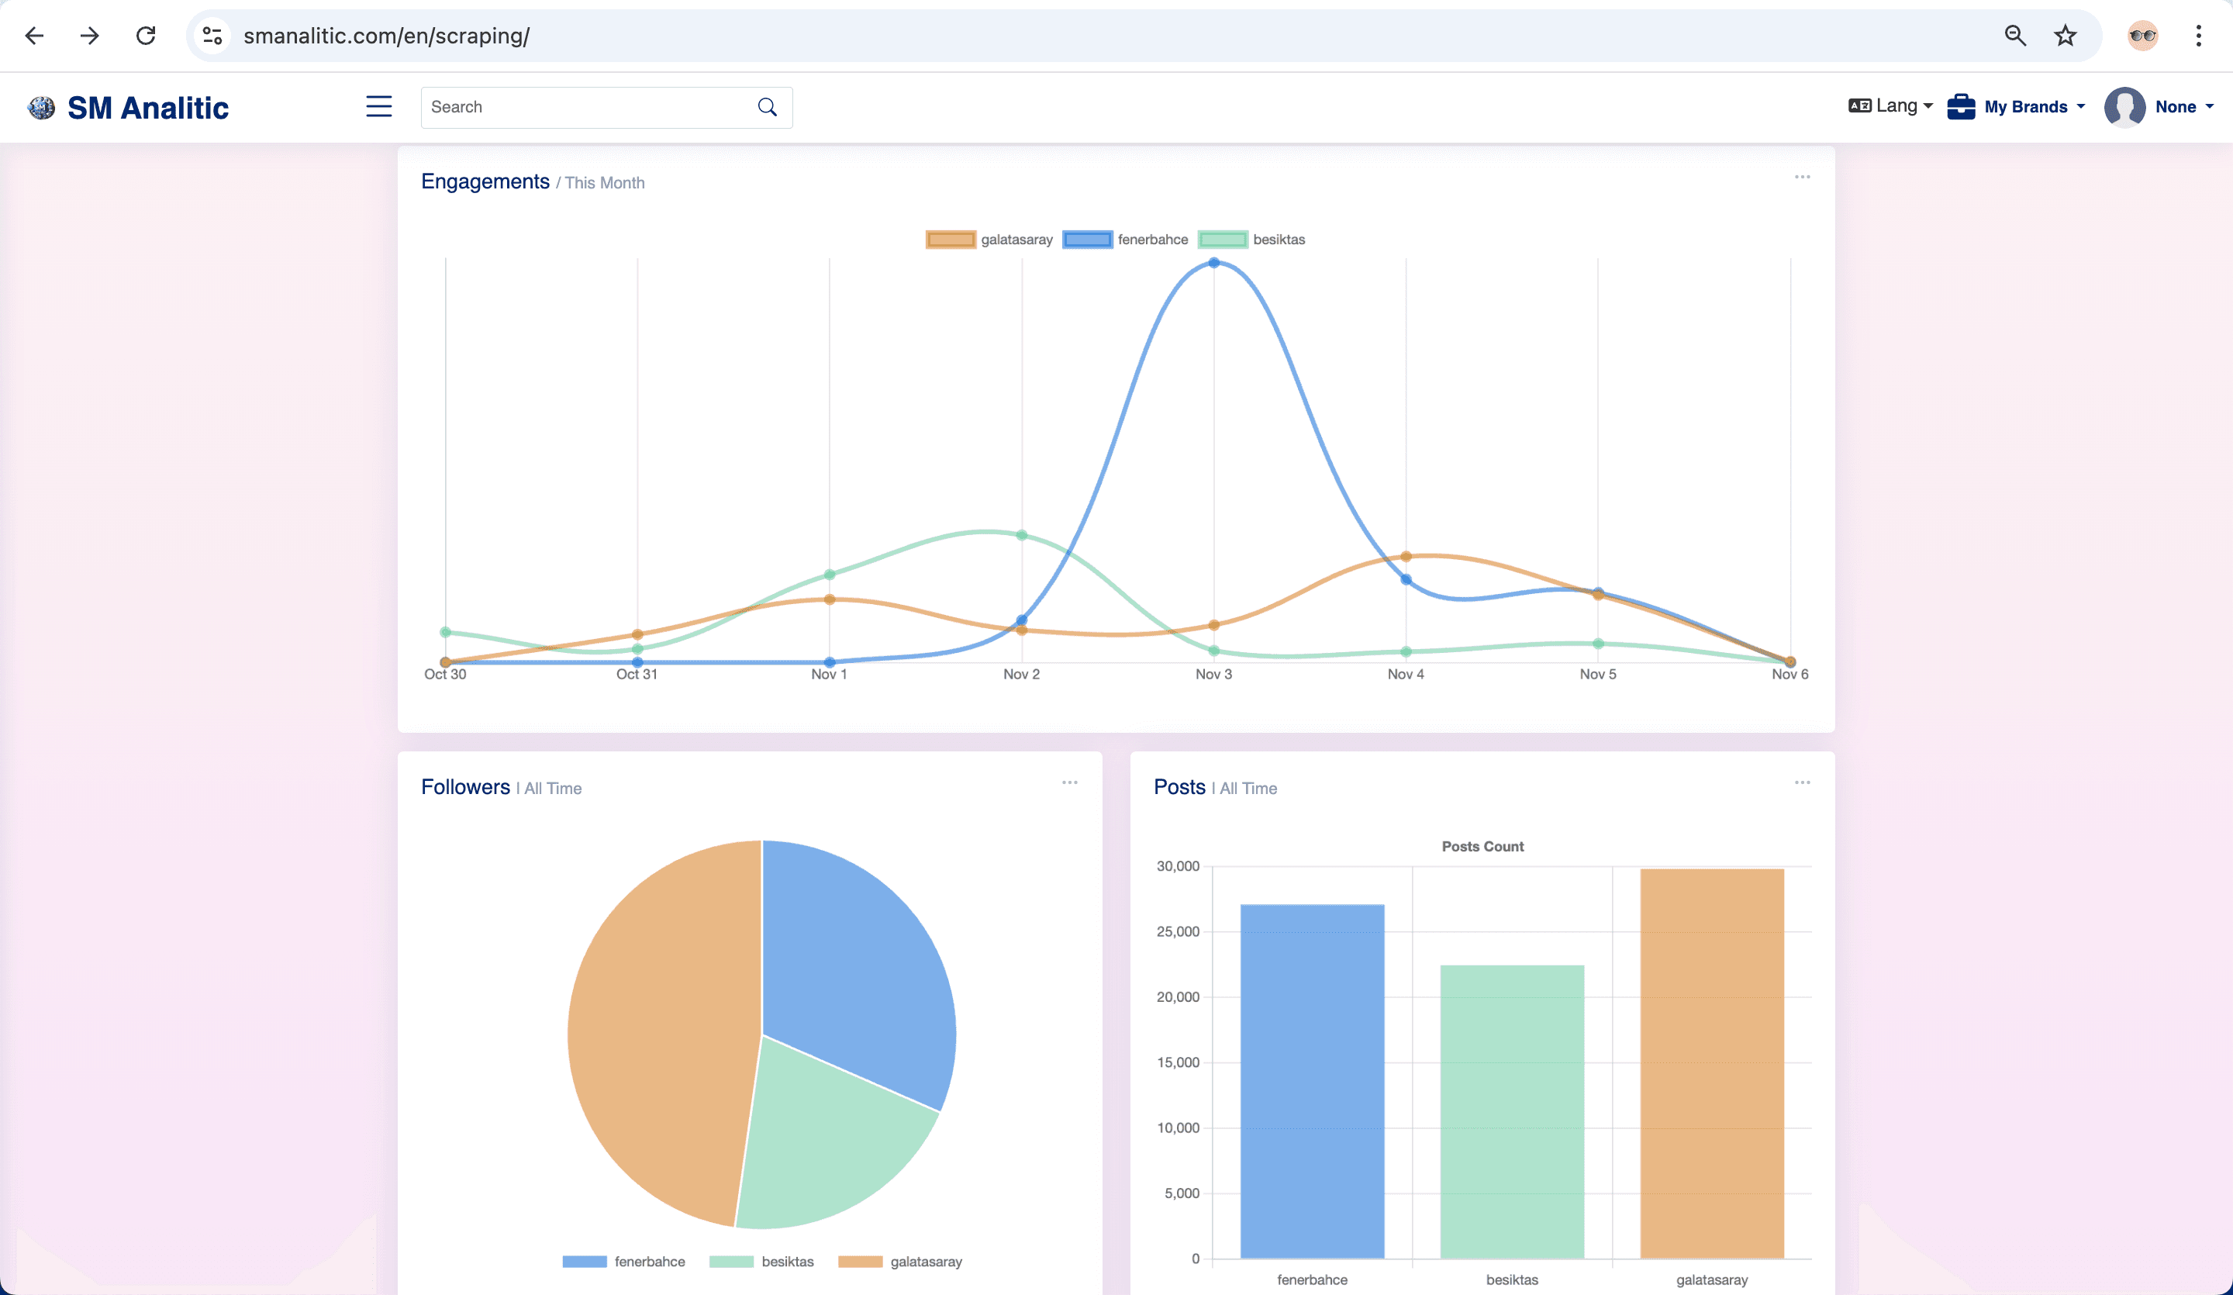The image size is (2233, 1295).
Task: Toggle fenerbahce series in Engagements legend
Action: (1125, 240)
